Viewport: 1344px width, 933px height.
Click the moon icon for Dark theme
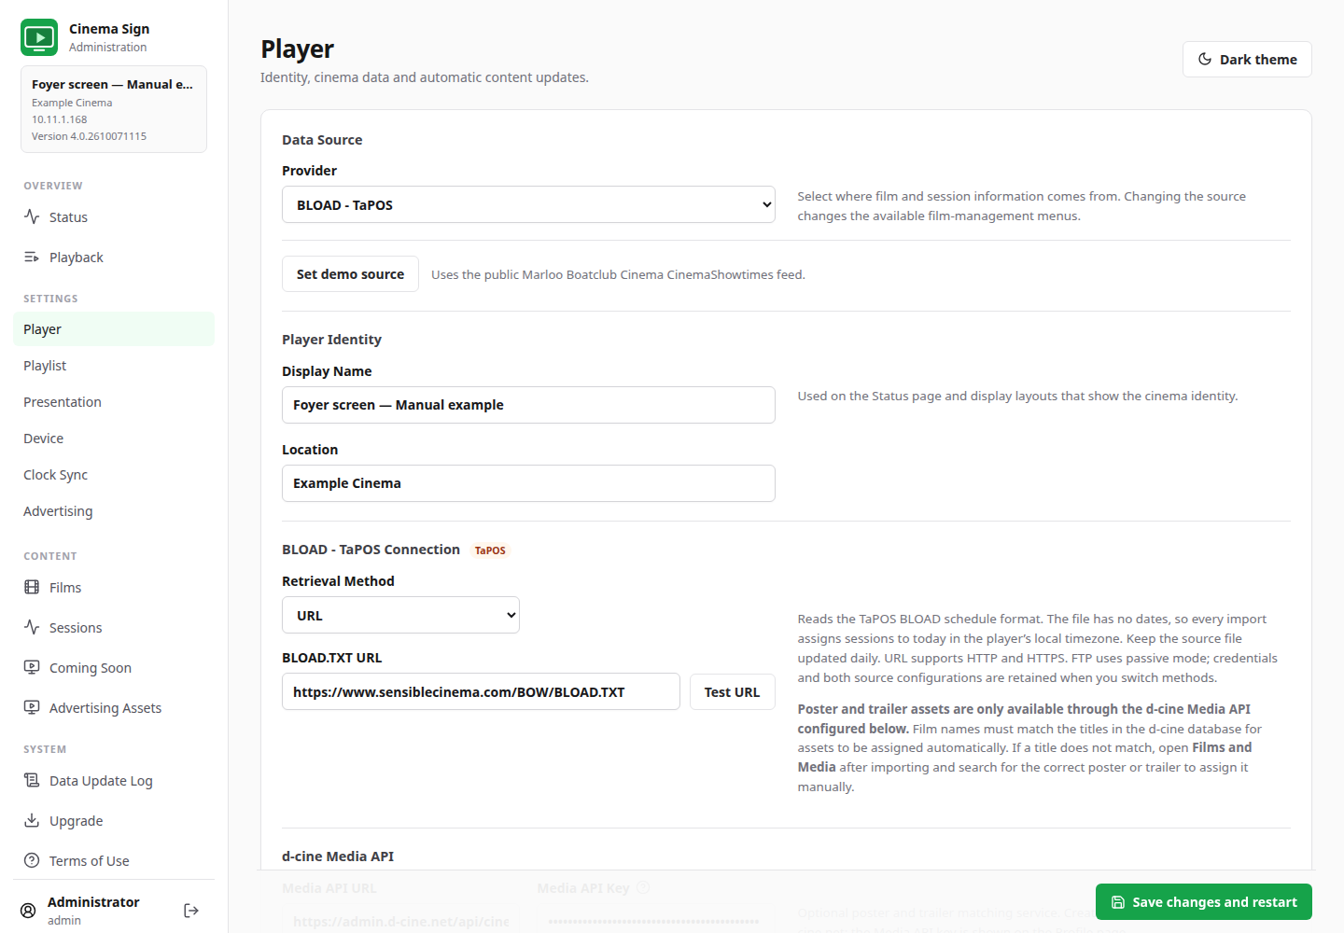click(1205, 59)
